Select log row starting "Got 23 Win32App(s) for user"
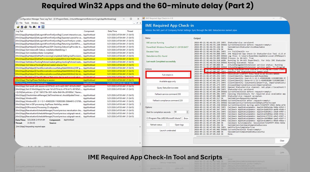Image resolution: width=310 pixels, height=172 pixels. point(77,89)
